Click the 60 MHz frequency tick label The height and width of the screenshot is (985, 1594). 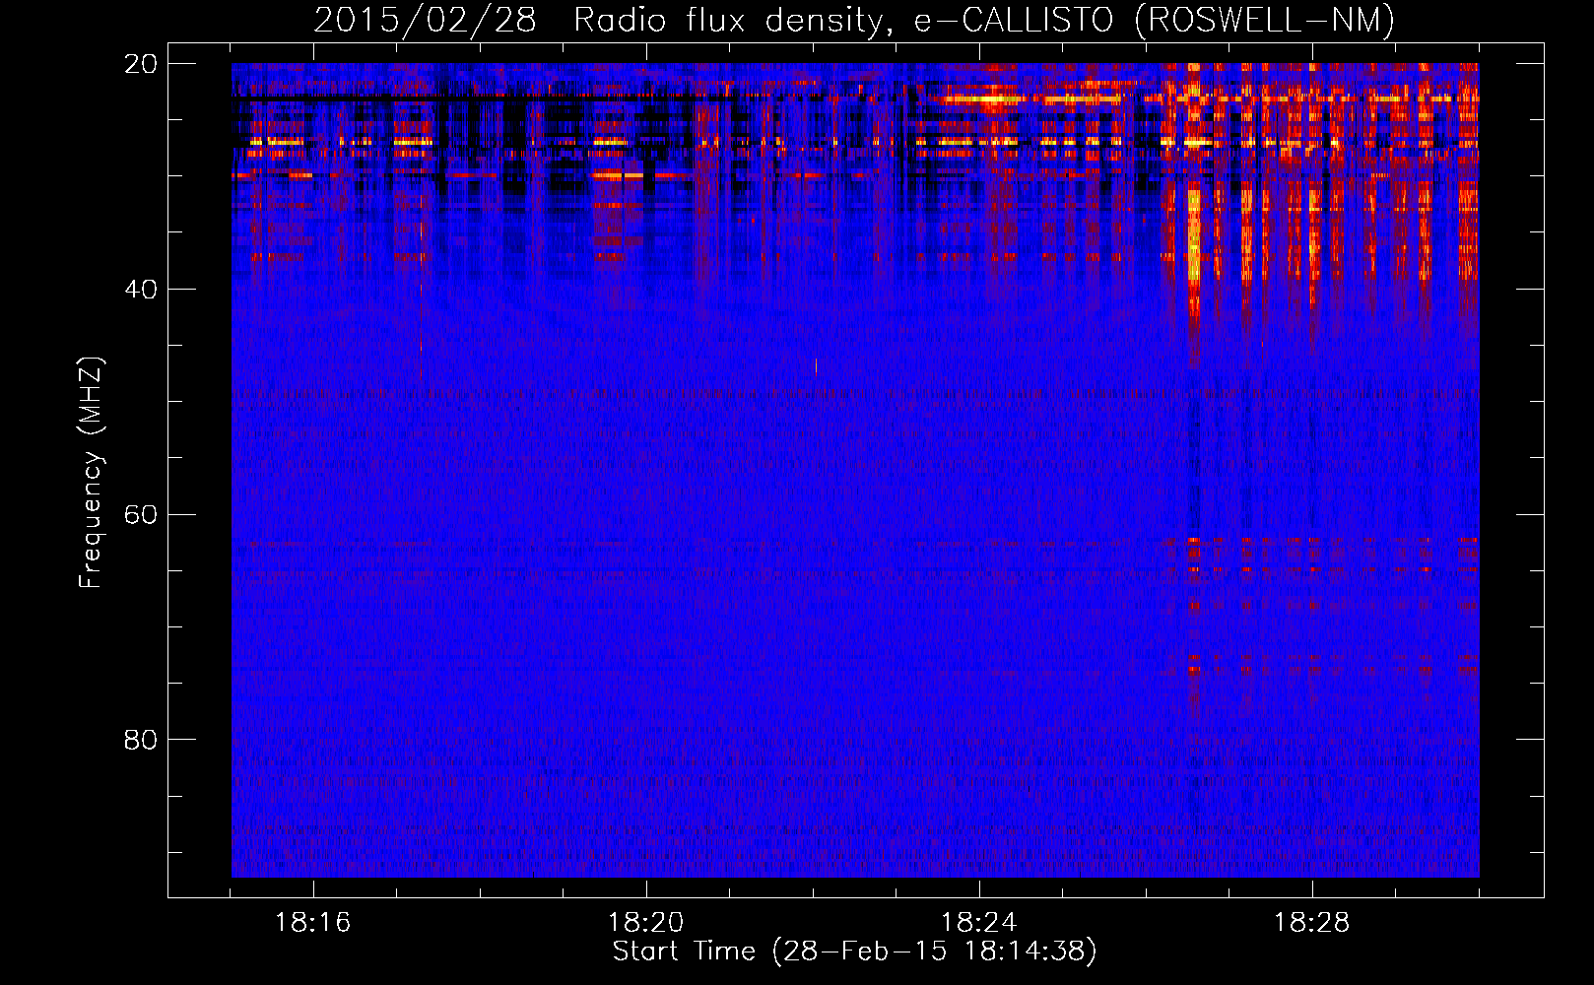[141, 515]
